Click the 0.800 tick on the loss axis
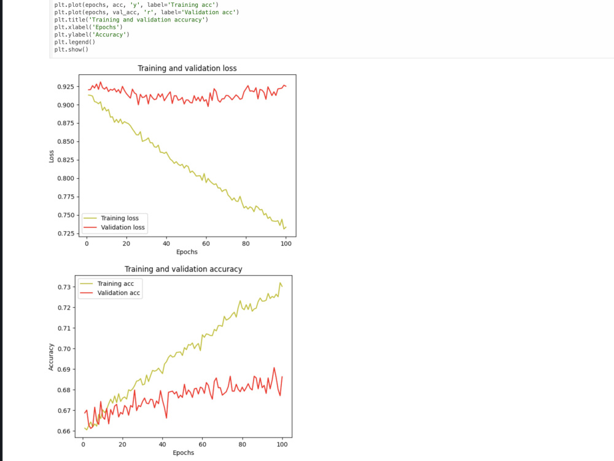614x461 pixels. (x=66, y=178)
